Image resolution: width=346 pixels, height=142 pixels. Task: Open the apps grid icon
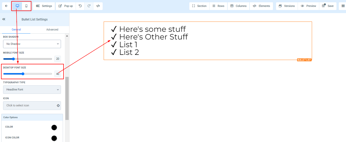[x=343, y=6]
